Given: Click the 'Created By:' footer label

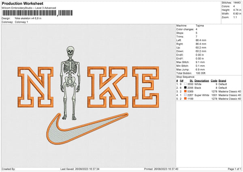Looking at the screenshot, I should click(x=9, y=169).
